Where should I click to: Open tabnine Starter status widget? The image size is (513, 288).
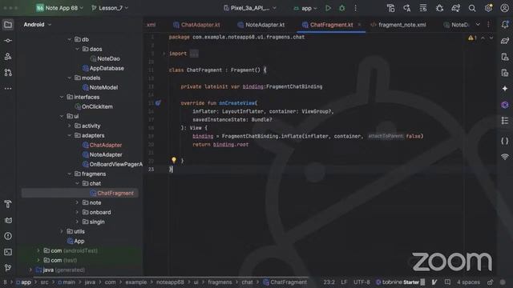click(400, 282)
